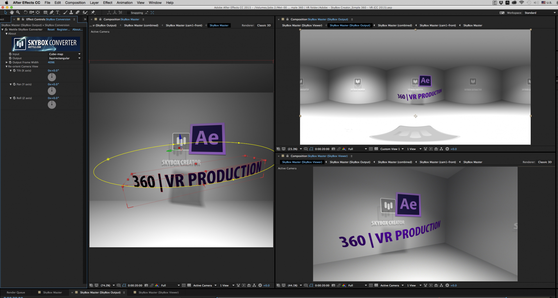Select the Rotation tool
The height and width of the screenshot is (298, 558).
pos(26,12)
